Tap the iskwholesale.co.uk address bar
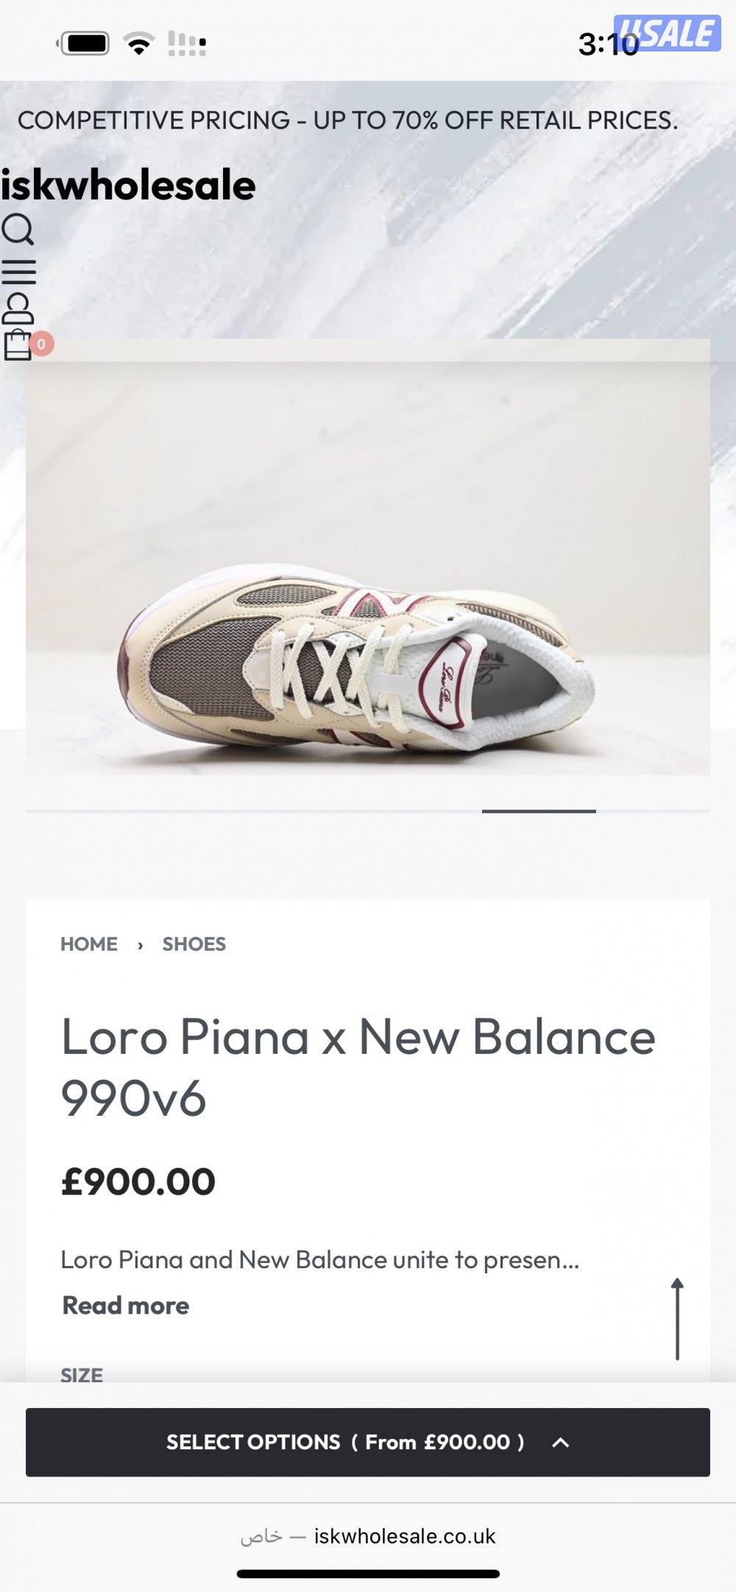The height and width of the screenshot is (1592, 736). click(368, 1537)
